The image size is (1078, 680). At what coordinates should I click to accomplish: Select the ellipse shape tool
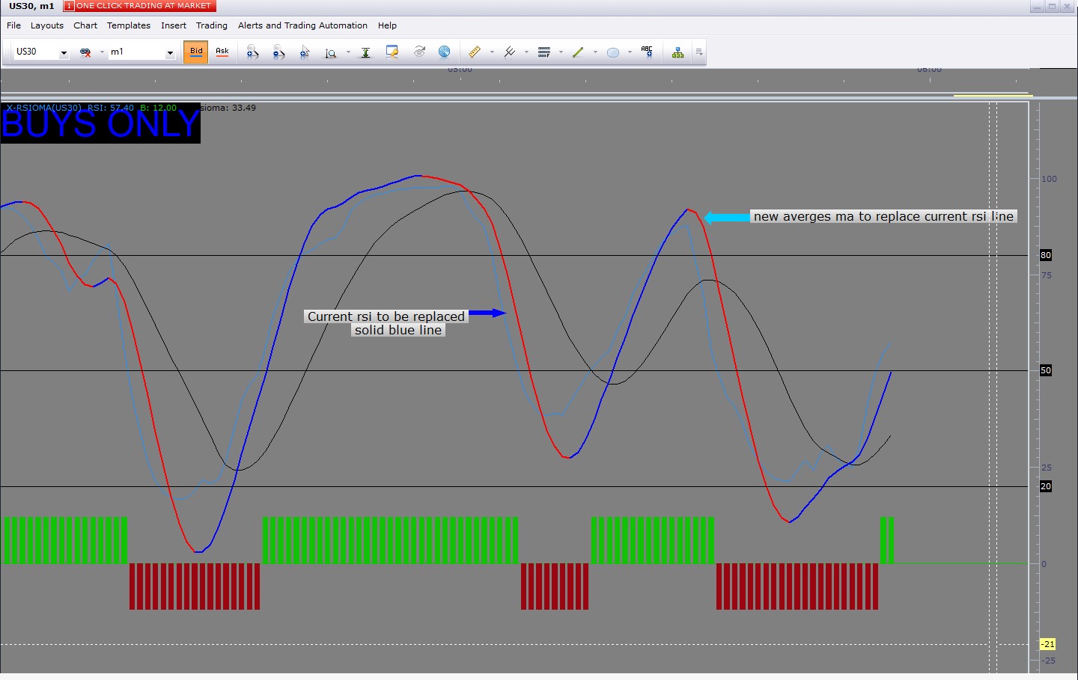613,52
